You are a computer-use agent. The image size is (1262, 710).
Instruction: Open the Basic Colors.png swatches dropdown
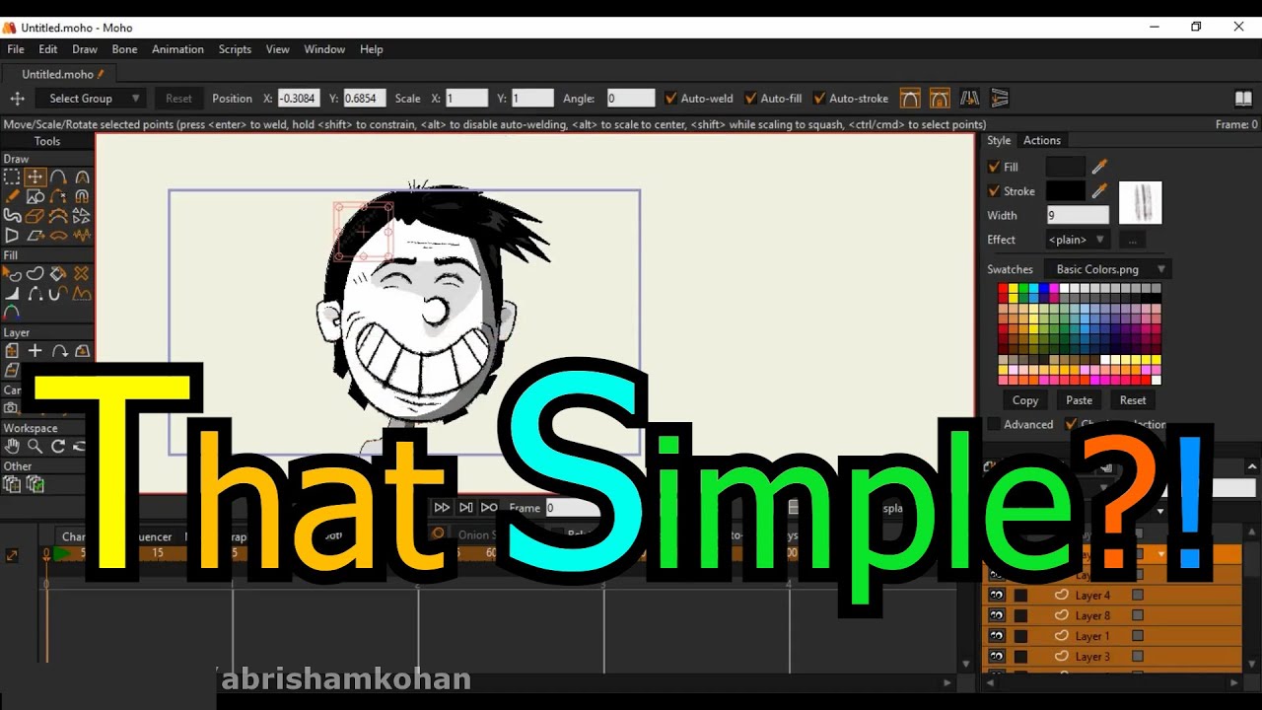tap(1109, 269)
